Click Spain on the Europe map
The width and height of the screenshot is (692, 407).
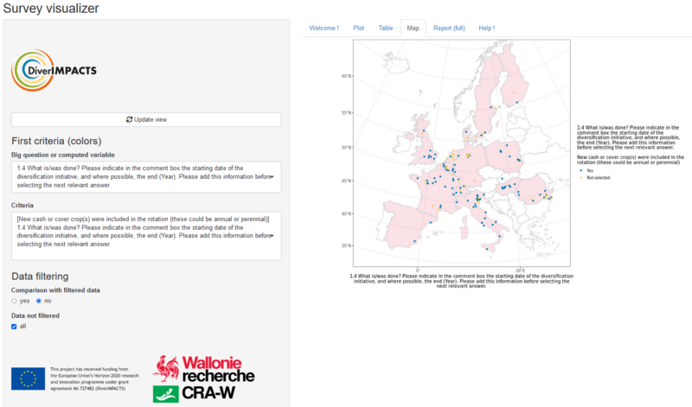click(404, 223)
